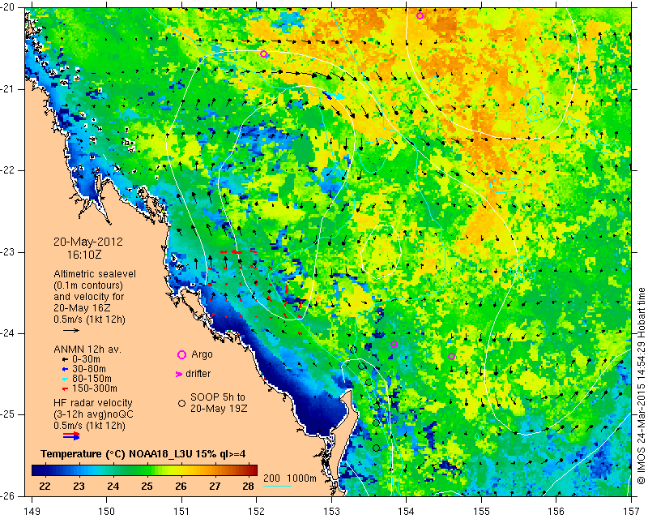Click the 'drifter' legend label

tap(198, 374)
